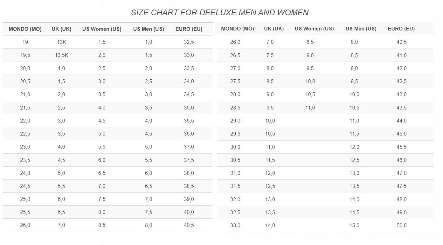Viewport: 443px width, 245px height.
Task: Click the 13,5K UK size cell
Action: point(61,55)
